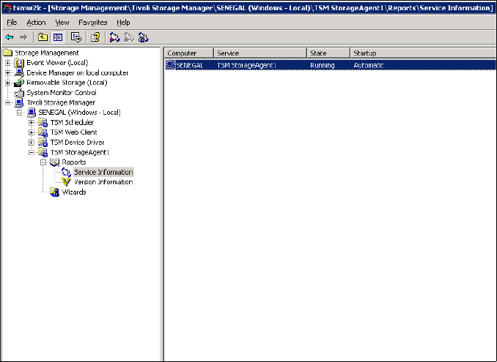Collapse the TSM StorageAgent1 node

(x=31, y=152)
